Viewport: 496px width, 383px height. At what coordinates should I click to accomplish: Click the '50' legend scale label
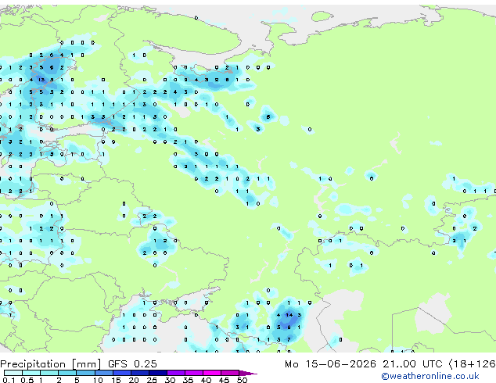[243, 380]
